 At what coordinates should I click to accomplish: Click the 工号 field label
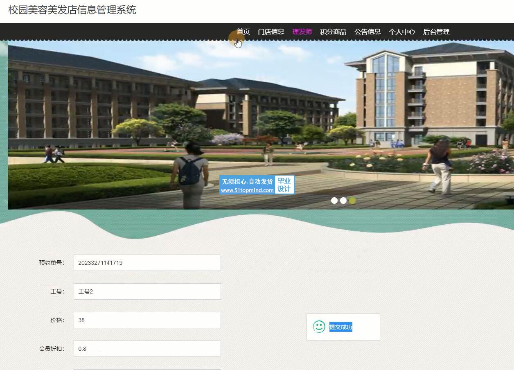57,291
